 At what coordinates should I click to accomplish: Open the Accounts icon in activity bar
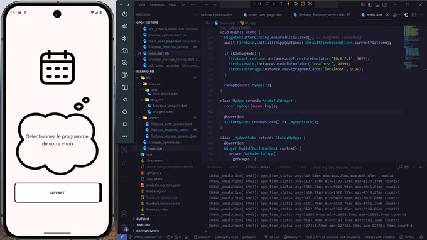point(124,214)
